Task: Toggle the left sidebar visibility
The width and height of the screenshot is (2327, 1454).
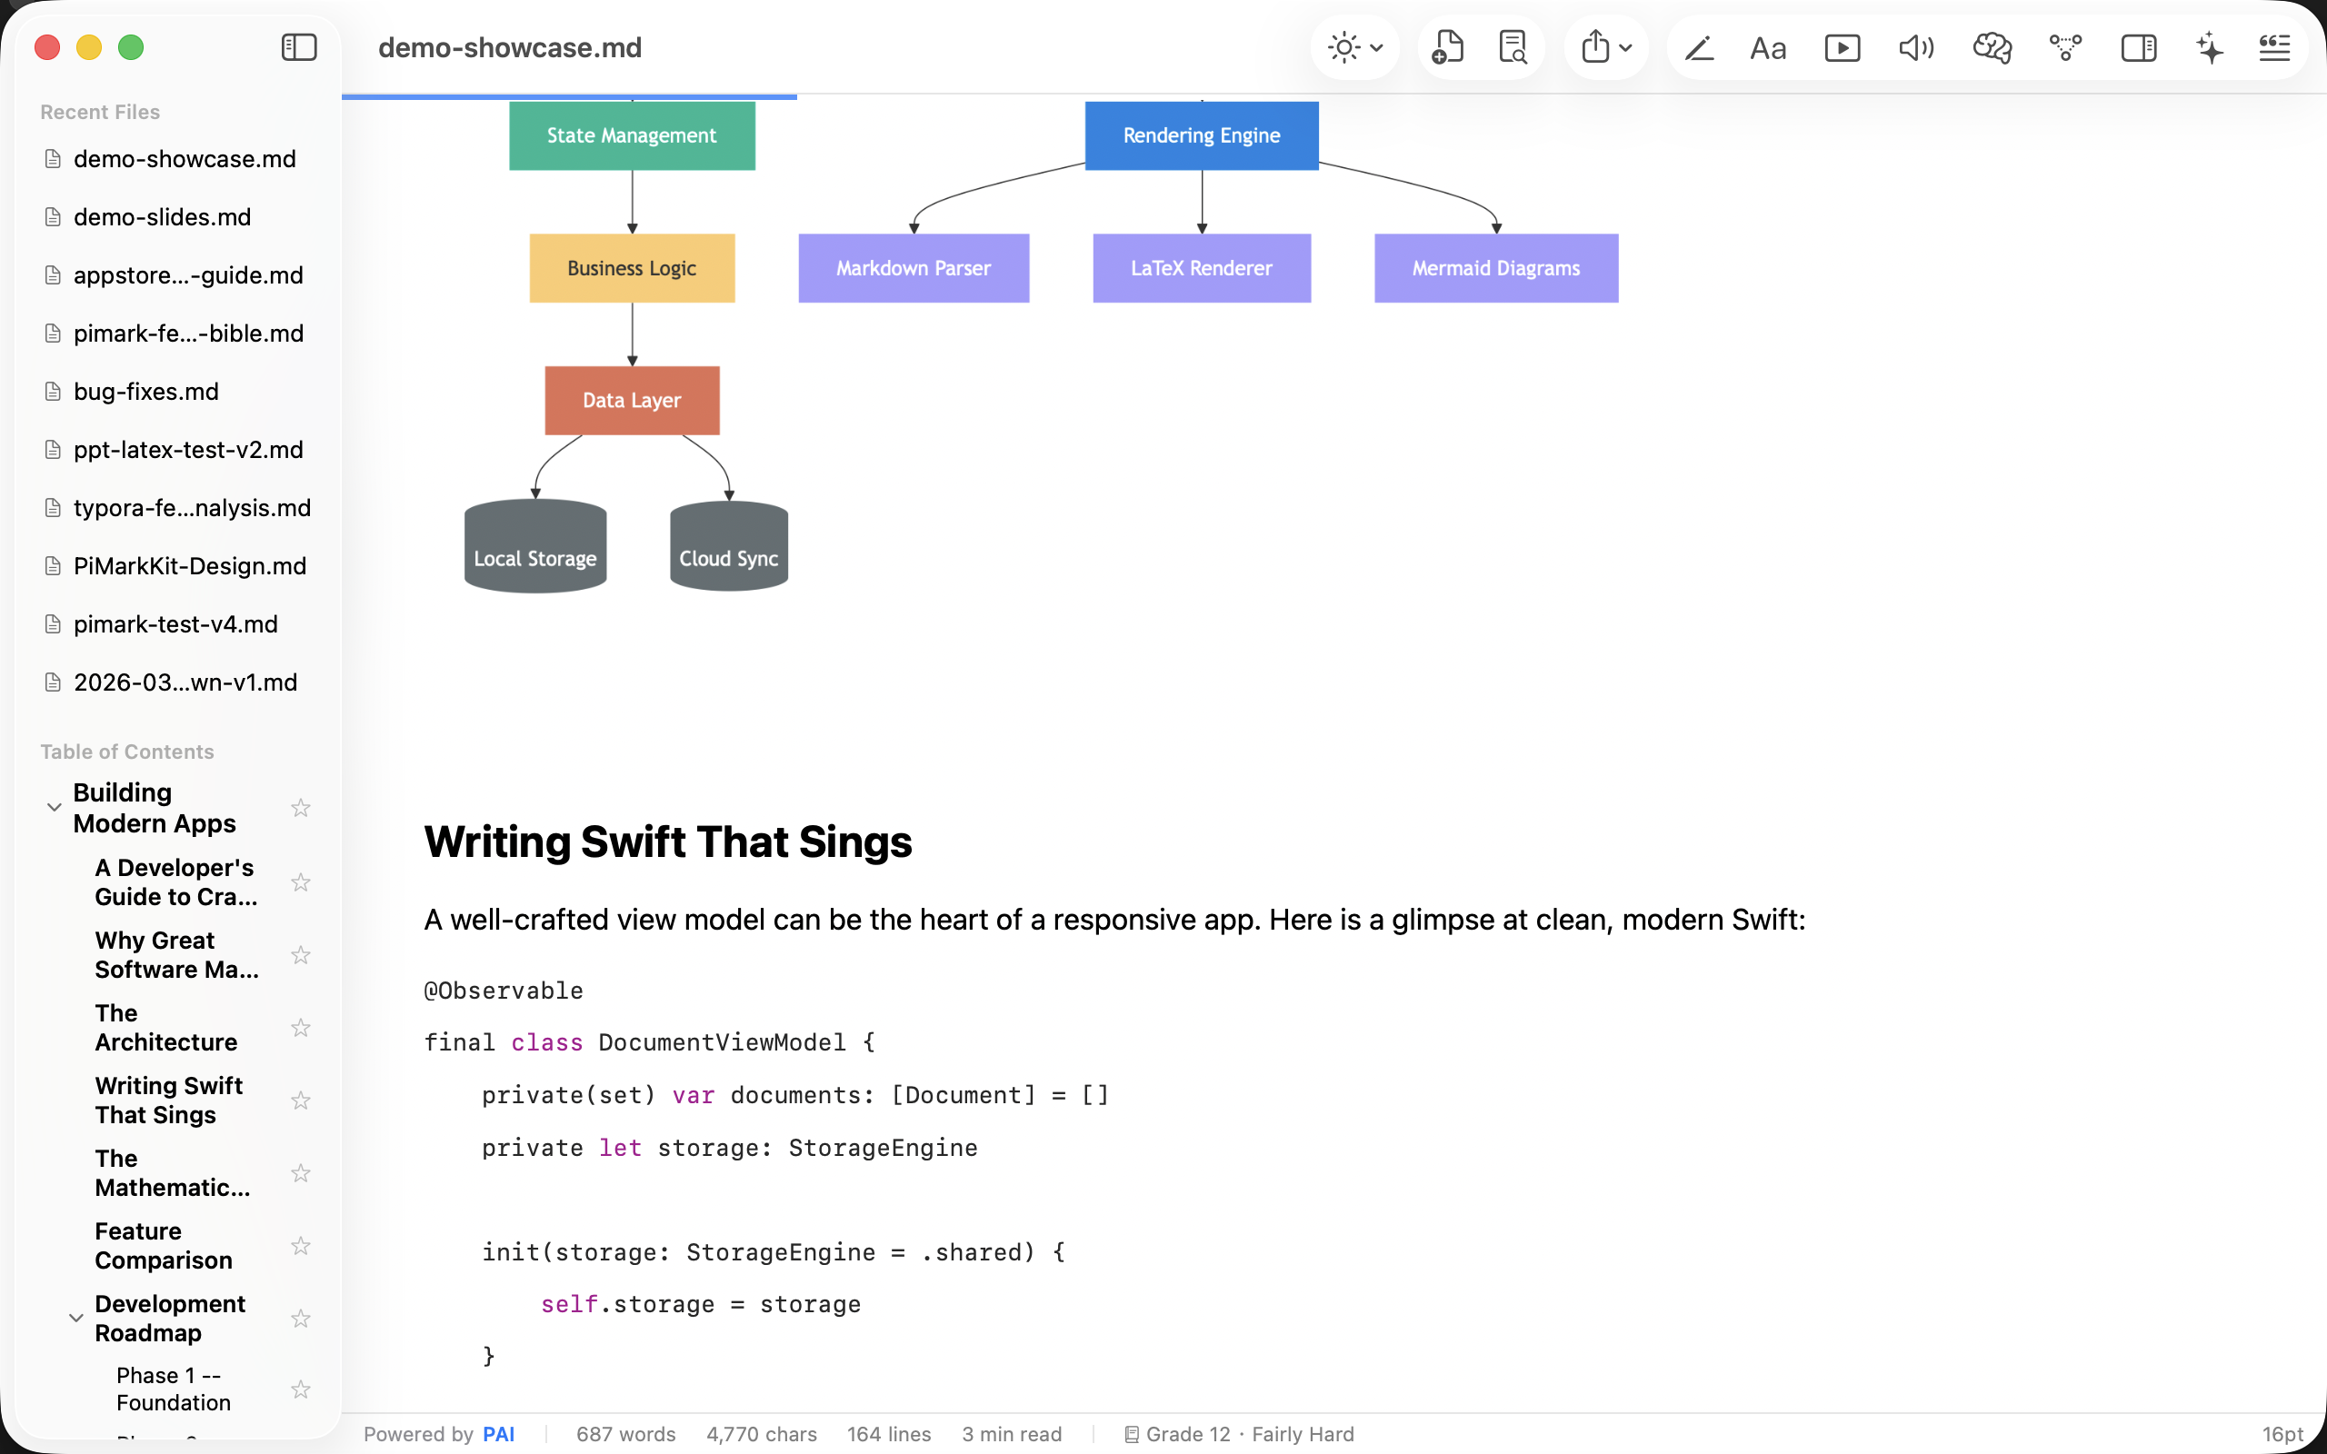Action: pos(298,47)
